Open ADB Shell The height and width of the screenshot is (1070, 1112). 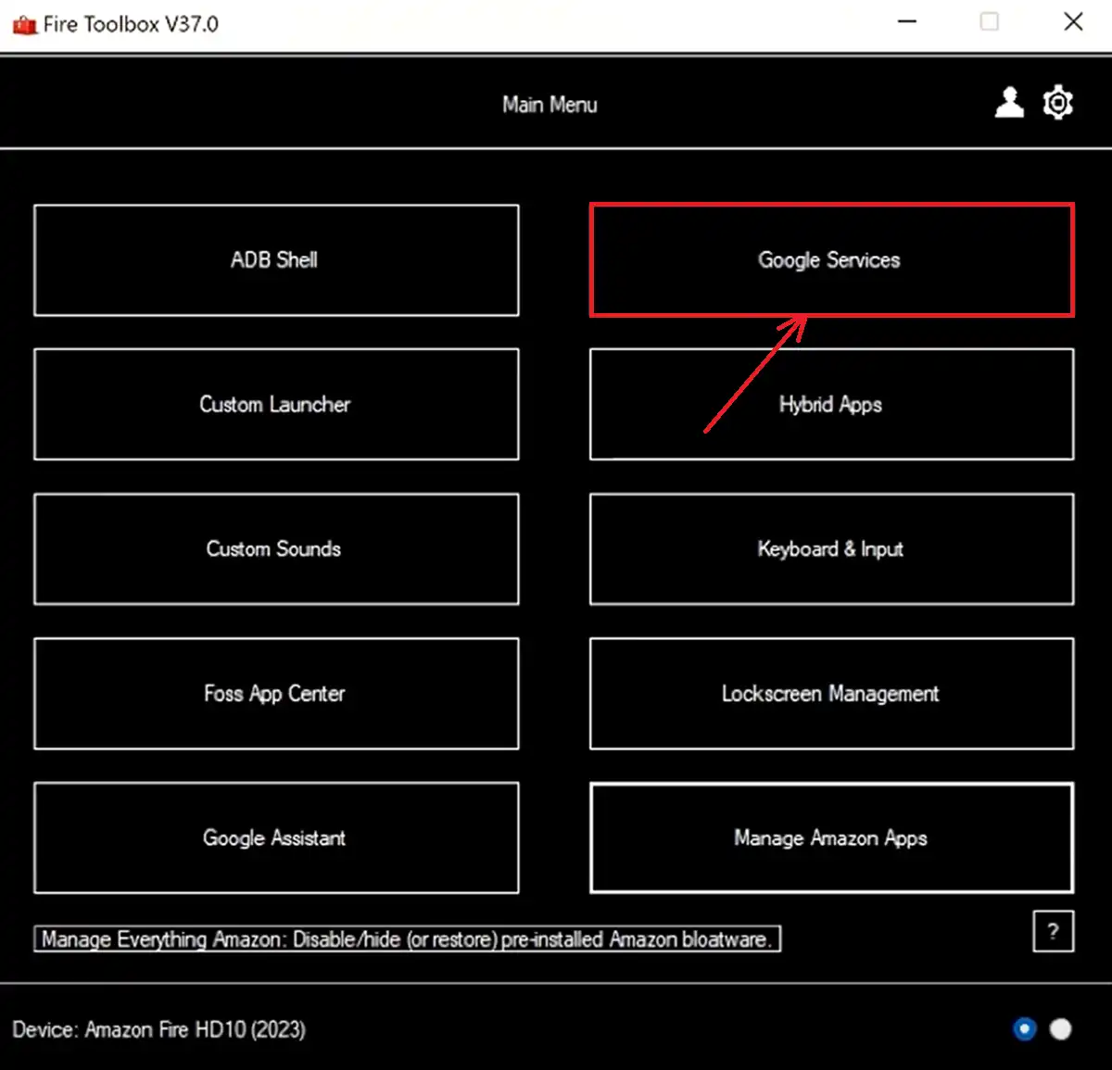pos(276,260)
